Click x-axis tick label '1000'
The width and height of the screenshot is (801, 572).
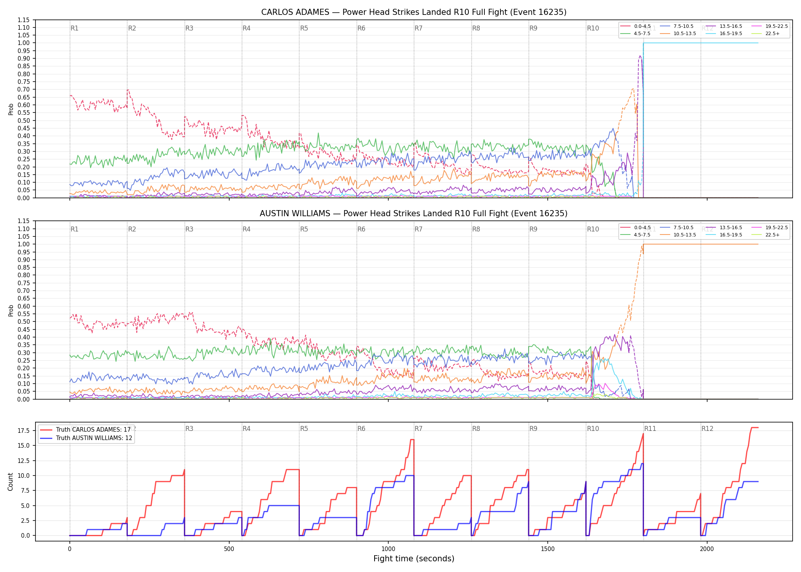(388, 549)
